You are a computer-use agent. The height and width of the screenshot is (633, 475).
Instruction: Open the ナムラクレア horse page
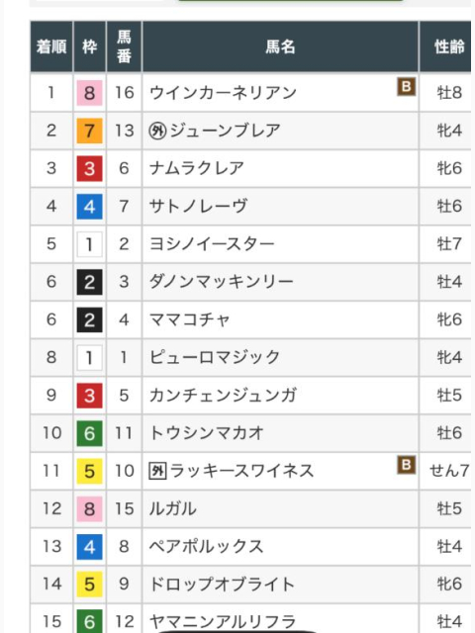pos(197,168)
